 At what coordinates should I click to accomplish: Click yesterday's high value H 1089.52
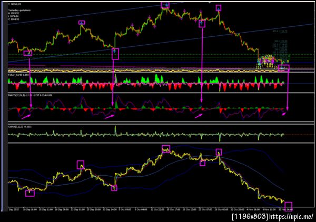coord(14,13)
